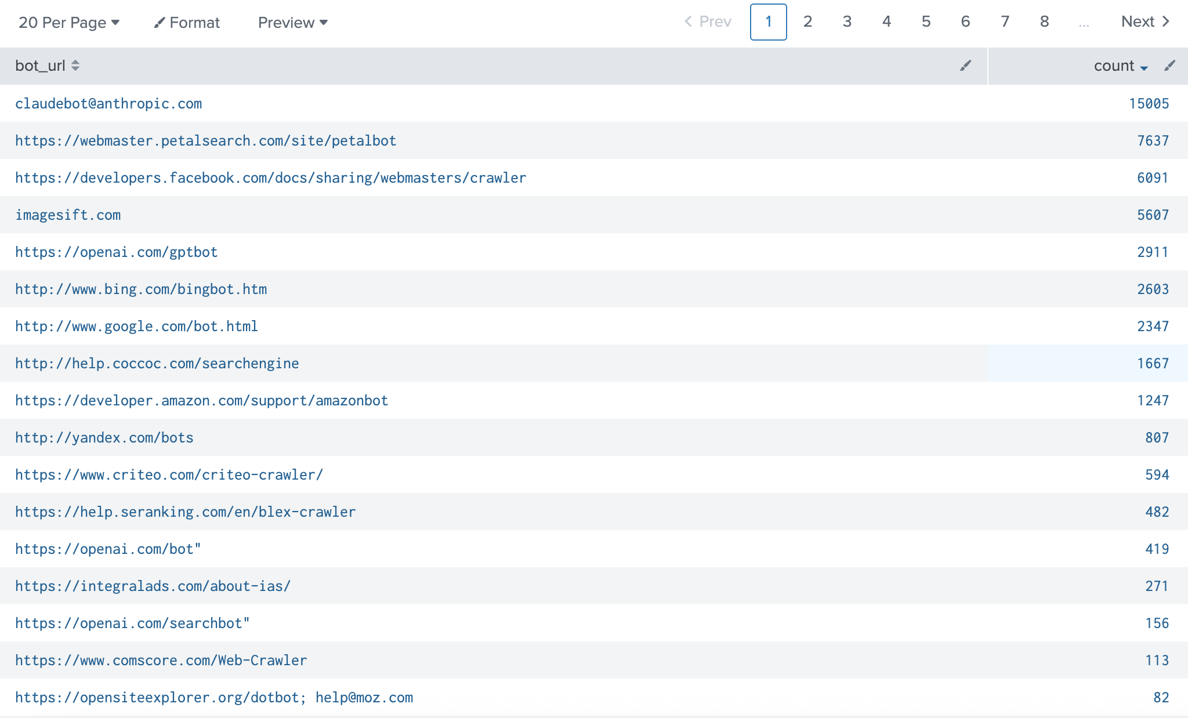
Task: Go to the Next results page
Action: click(x=1146, y=21)
